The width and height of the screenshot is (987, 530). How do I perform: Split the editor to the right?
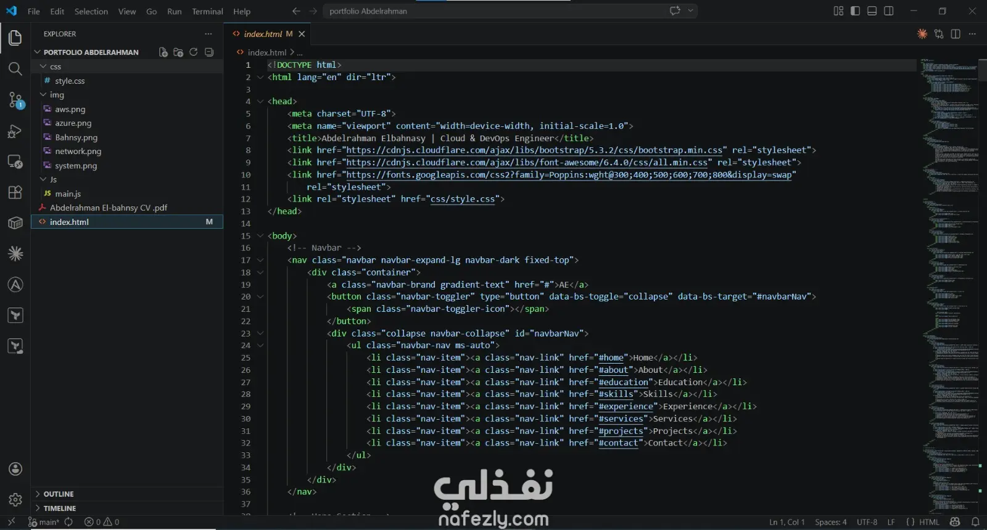[x=956, y=34]
